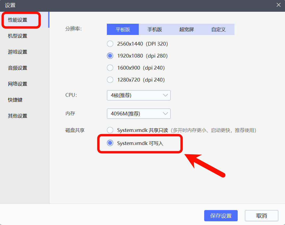Switch to 音频设置 settings page

18,68
